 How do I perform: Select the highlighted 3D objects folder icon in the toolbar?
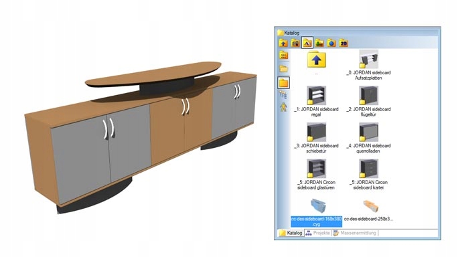pos(307,43)
